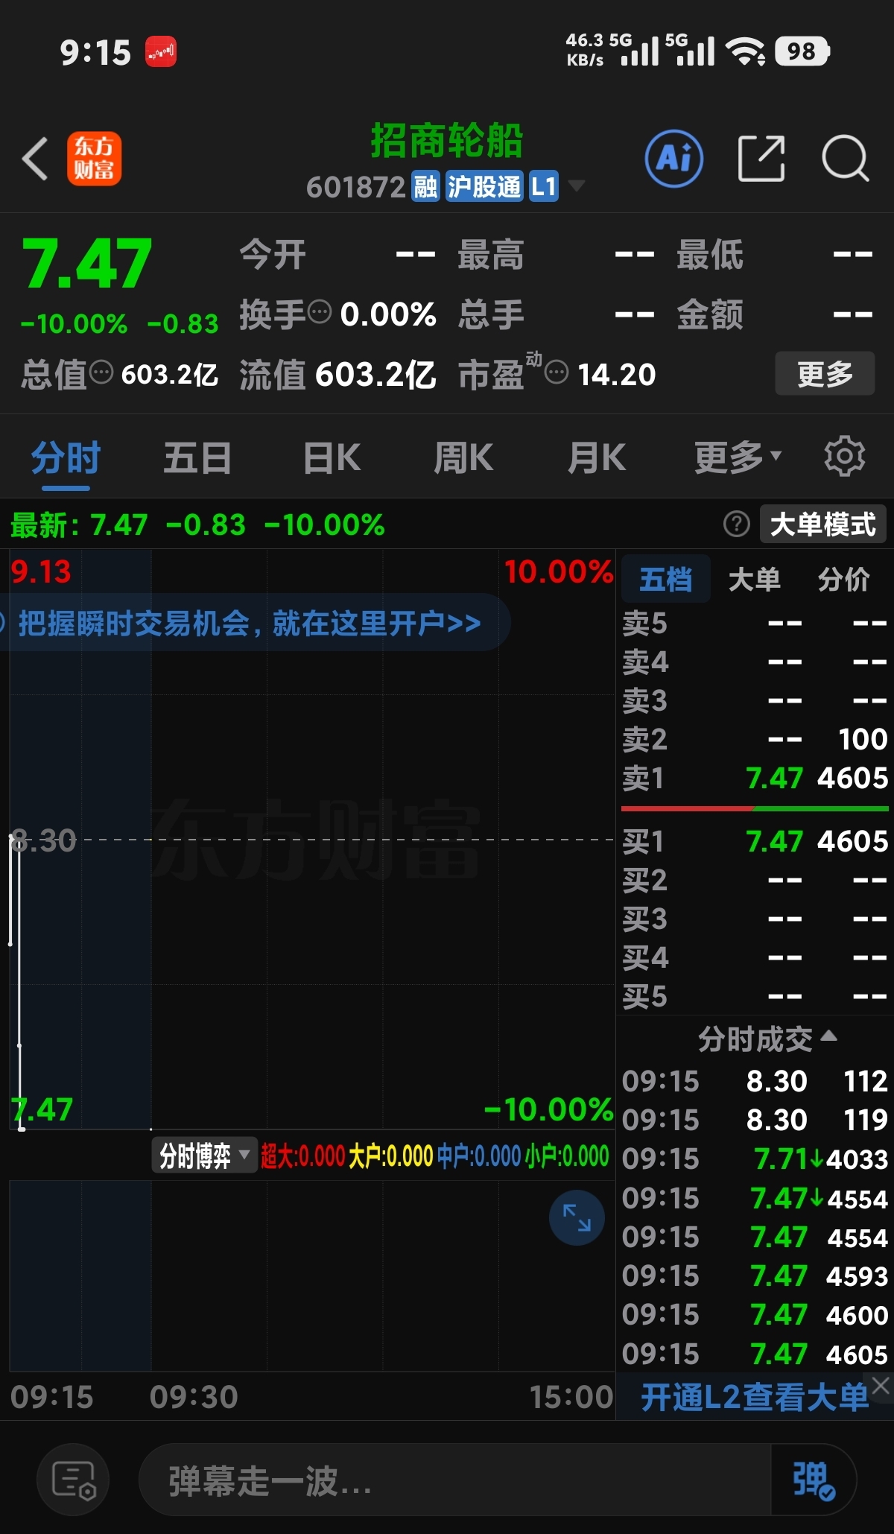Tap the 沪股通 badge

click(x=484, y=186)
